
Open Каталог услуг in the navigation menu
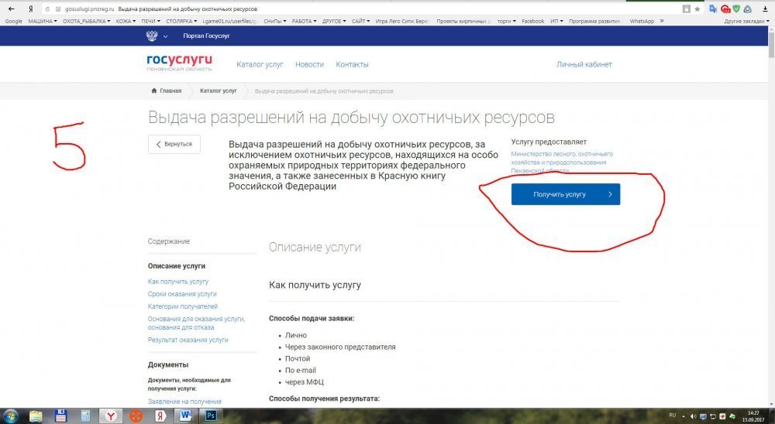coord(260,64)
